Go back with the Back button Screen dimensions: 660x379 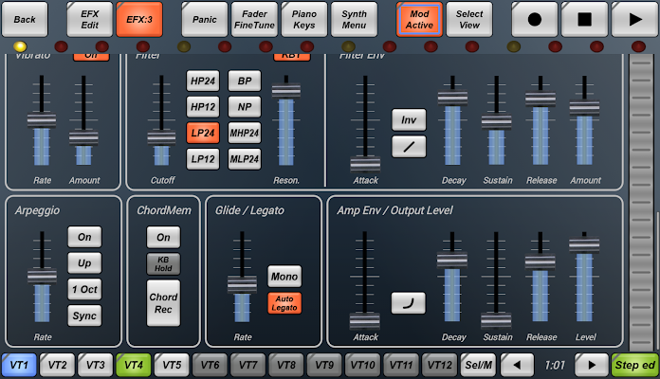(x=25, y=19)
